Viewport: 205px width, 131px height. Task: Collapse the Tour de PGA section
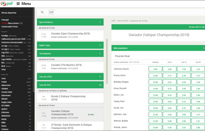point(70,85)
